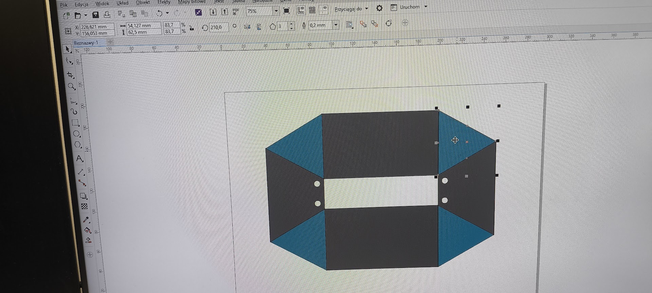Select the Rectangle tool
652x293 pixels.
(x=75, y=122)
